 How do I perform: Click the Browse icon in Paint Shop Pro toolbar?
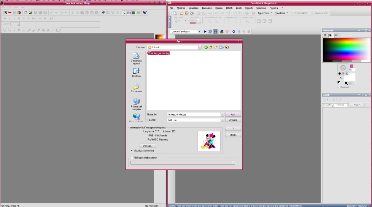[187, 13]
